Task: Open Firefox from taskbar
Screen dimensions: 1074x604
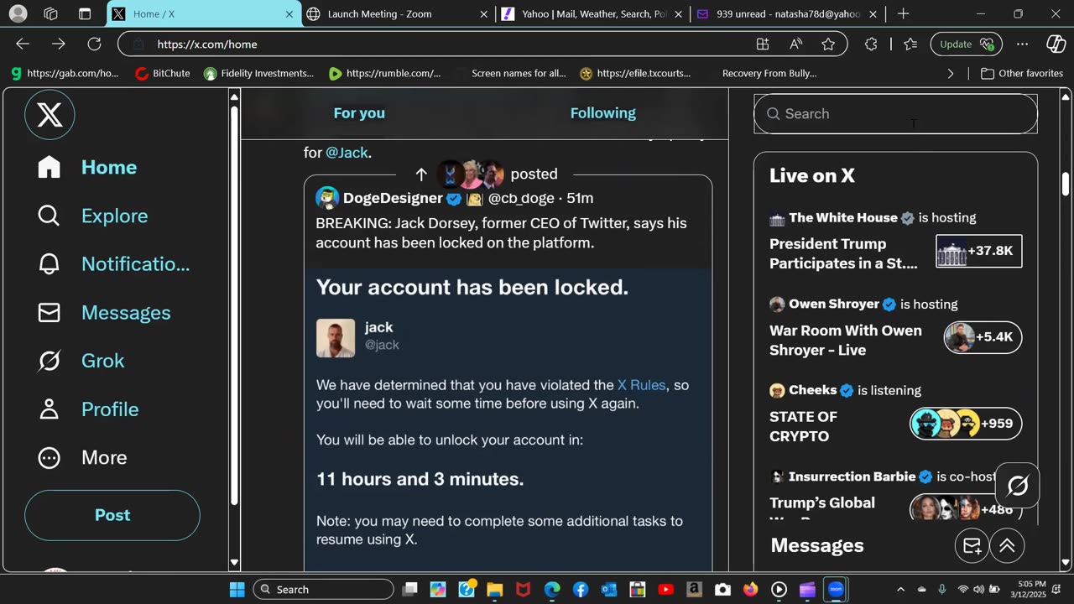Action: pos(750,589)
